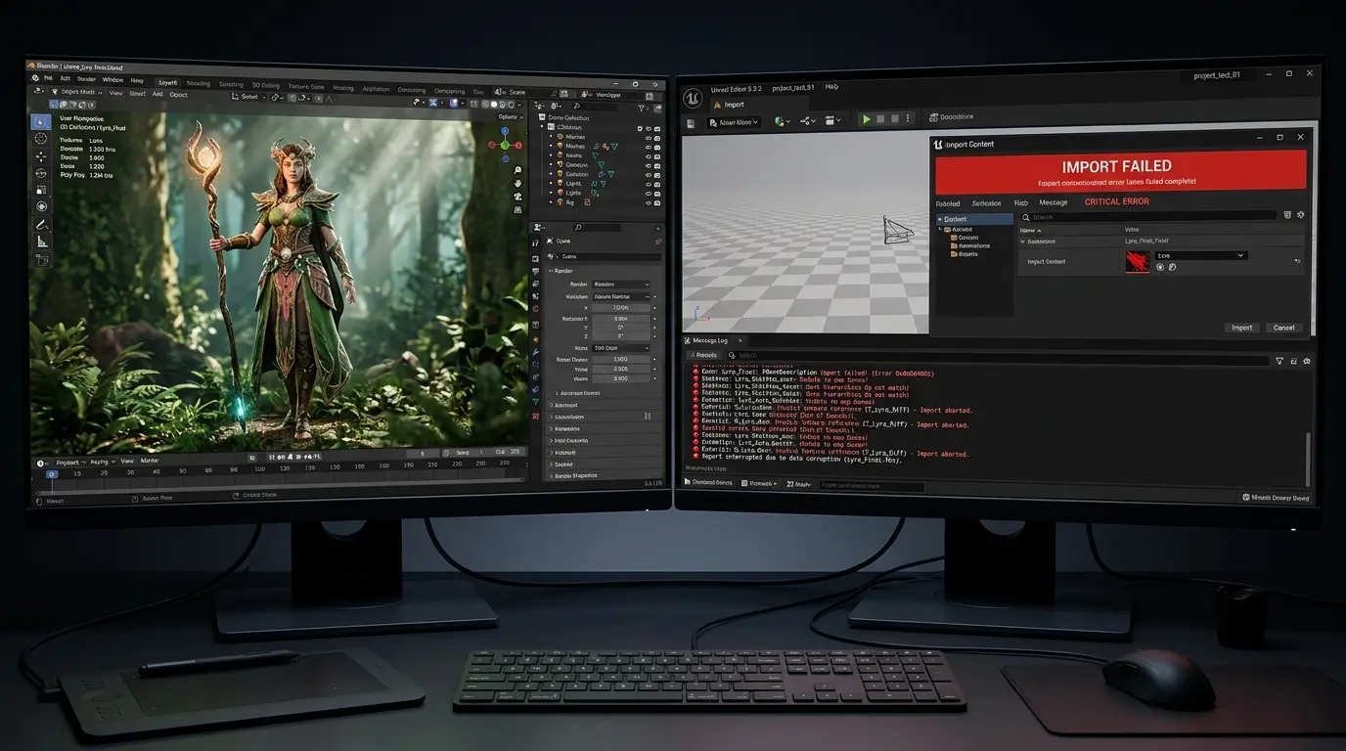
Task: Pick the 3D Cursor tool in Blender
Action: tap(41, 139)
